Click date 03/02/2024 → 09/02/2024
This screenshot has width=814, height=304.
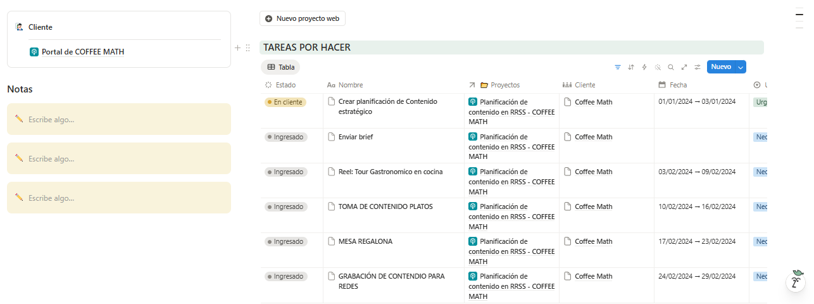tap(697, 172)
